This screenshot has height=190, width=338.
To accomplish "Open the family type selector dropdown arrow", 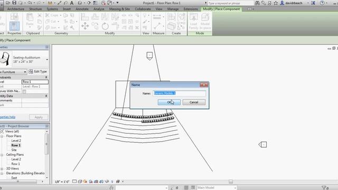I will point(47,60).
